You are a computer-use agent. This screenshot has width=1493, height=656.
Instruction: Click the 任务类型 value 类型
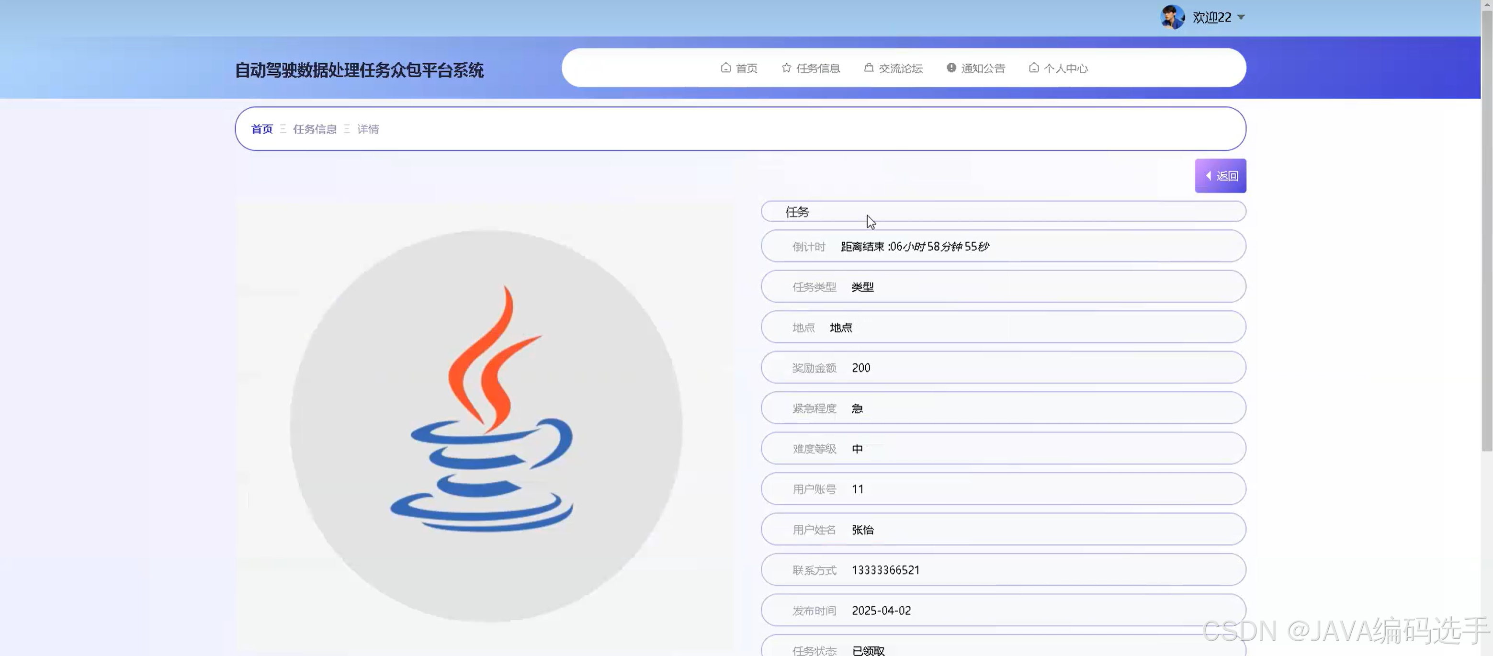862,287
